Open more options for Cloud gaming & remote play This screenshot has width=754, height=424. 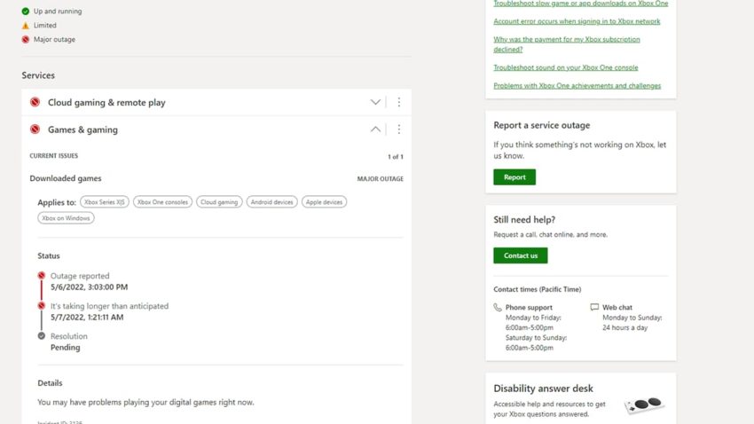398,102
